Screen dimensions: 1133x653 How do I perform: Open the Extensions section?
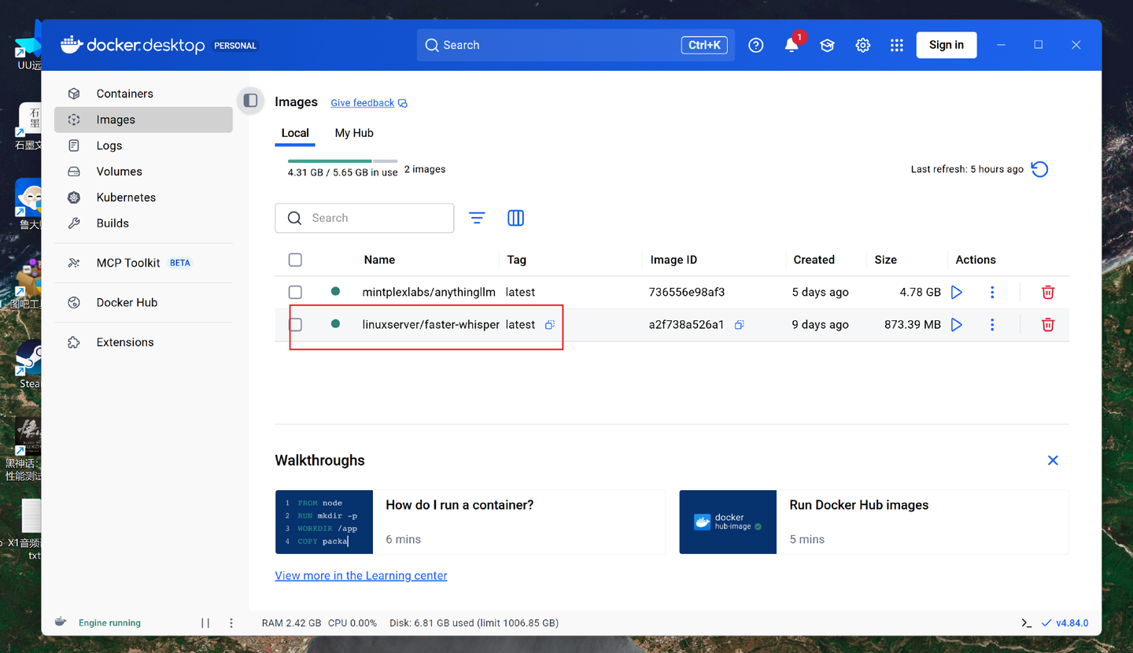143,342
